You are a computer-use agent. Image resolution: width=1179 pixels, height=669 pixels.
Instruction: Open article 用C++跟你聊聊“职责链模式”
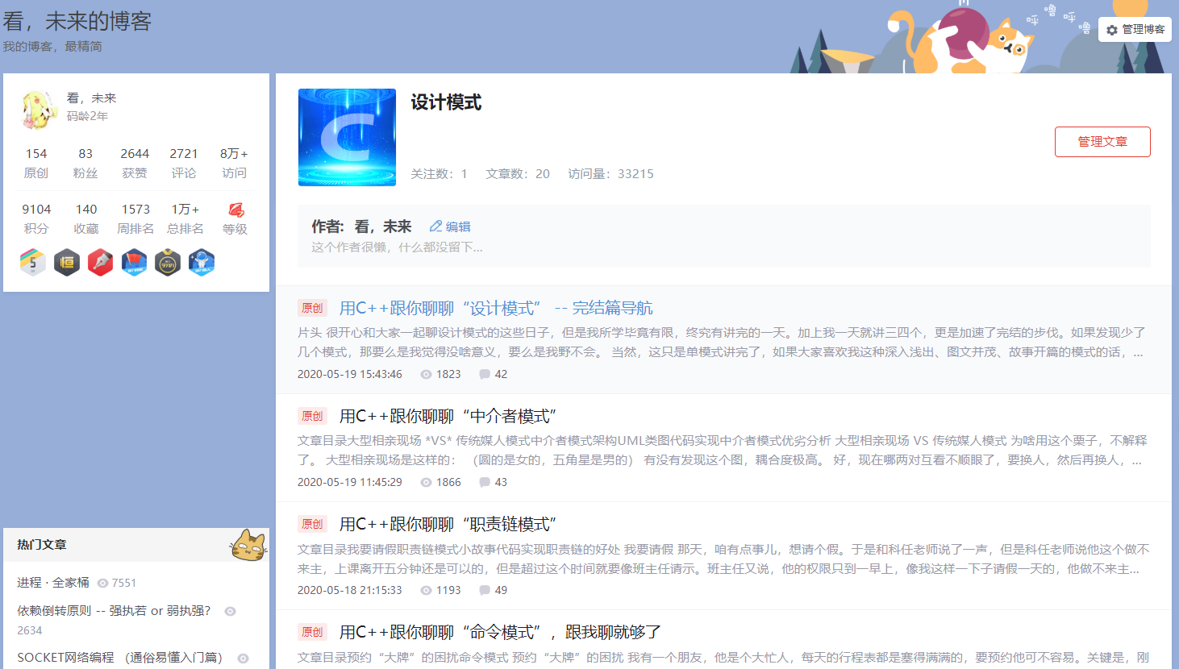(x=448, y=524)
